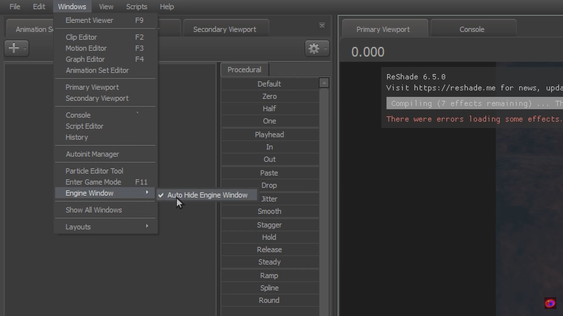
Task: Click the plus add animation set icon
Action: (13, 48)
